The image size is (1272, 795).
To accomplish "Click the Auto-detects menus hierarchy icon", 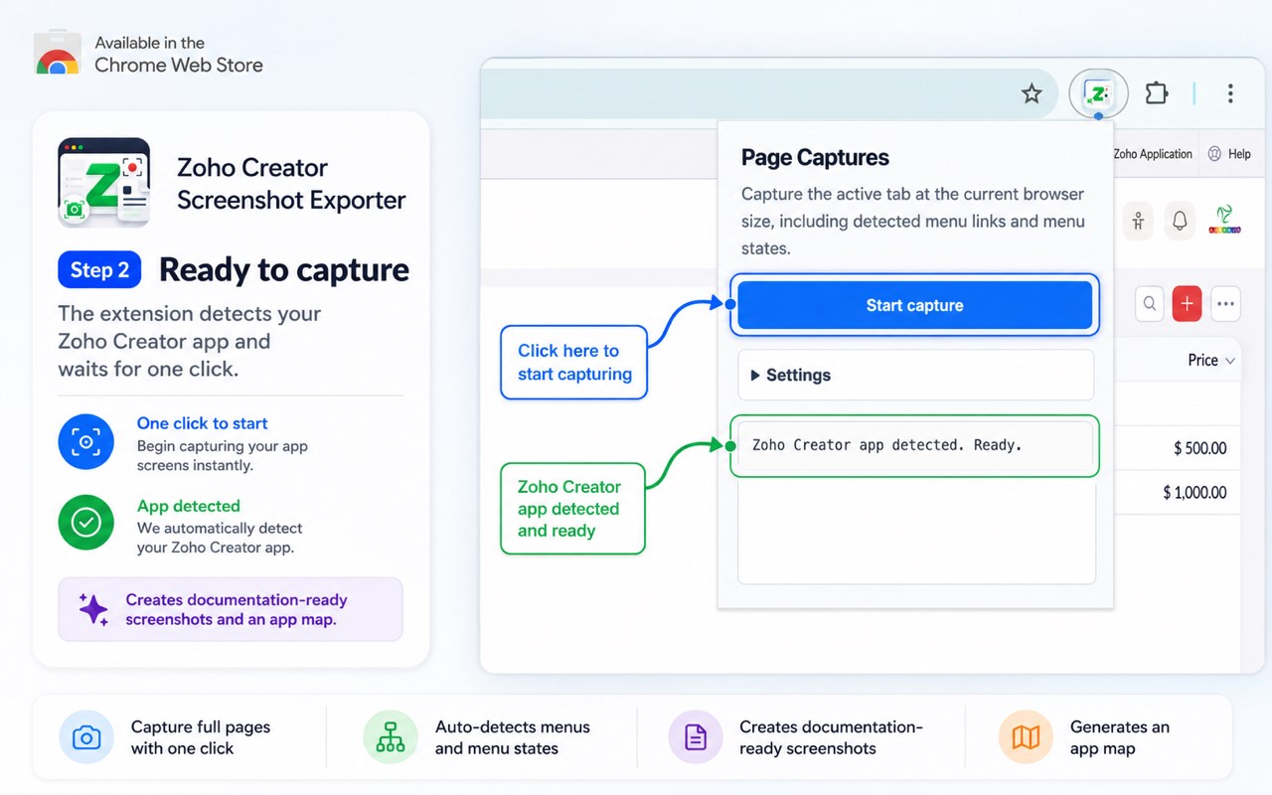I will point(391,737).
